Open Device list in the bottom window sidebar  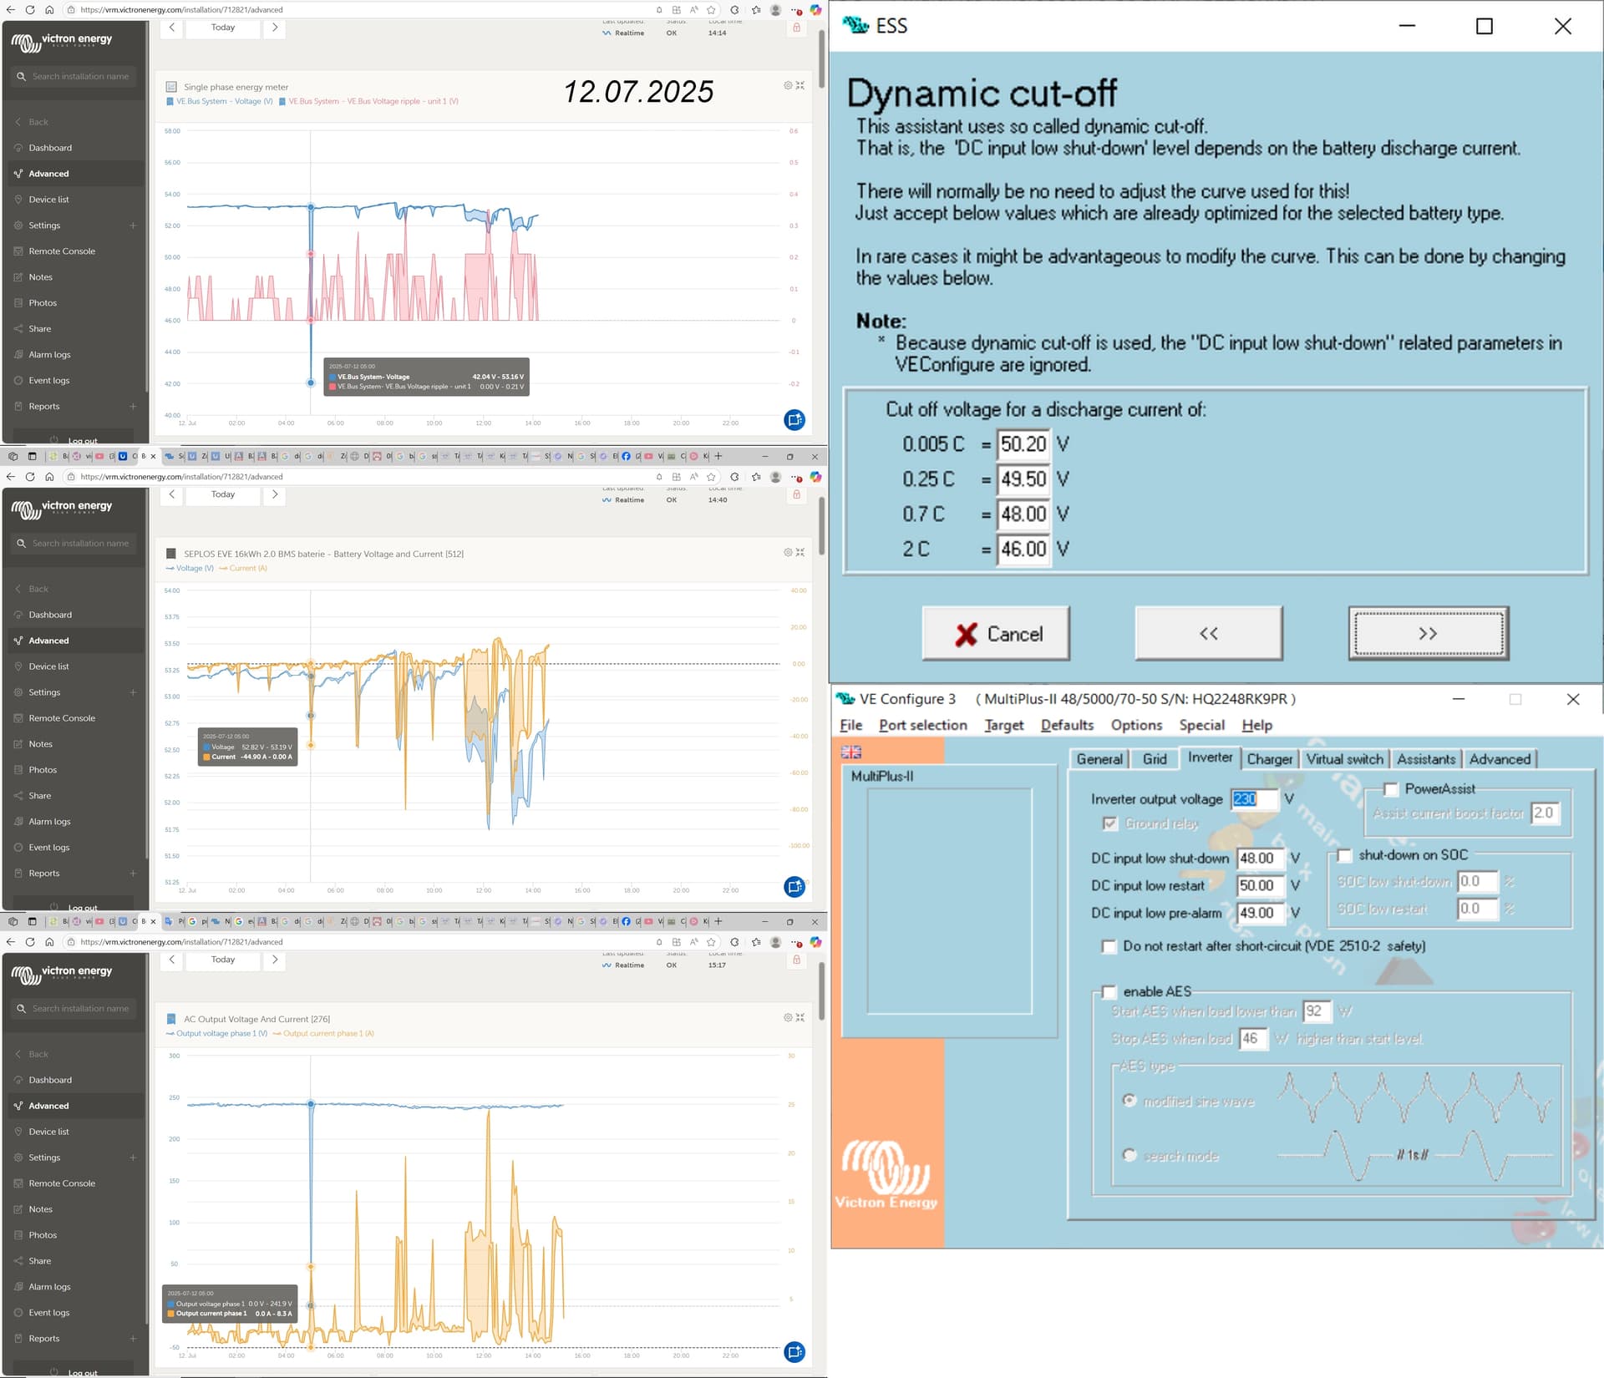(49, 1132)
